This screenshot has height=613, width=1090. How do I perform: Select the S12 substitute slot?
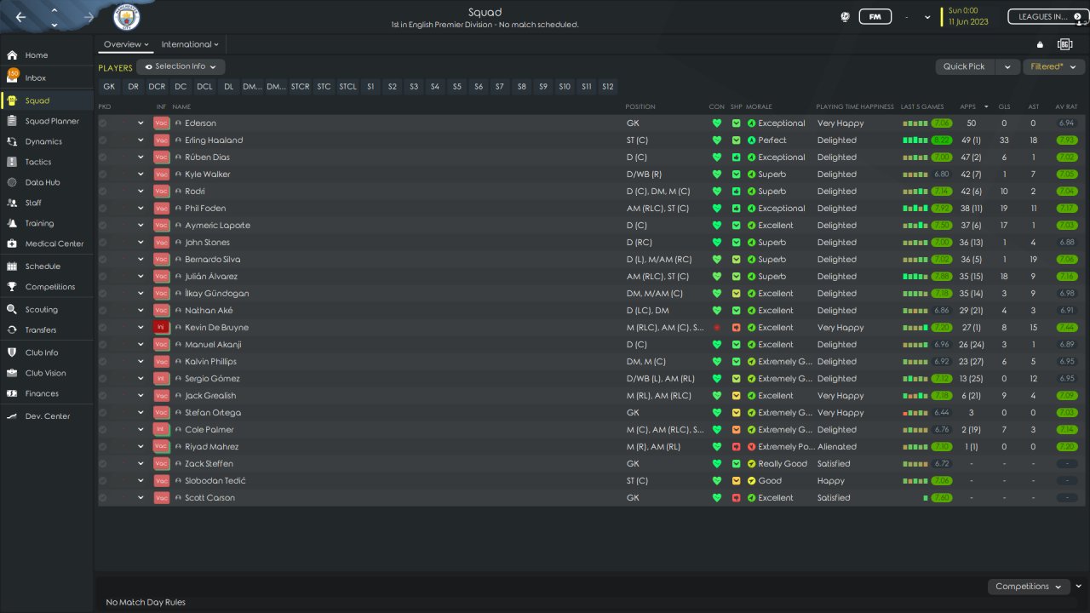(x=607, y=87)
